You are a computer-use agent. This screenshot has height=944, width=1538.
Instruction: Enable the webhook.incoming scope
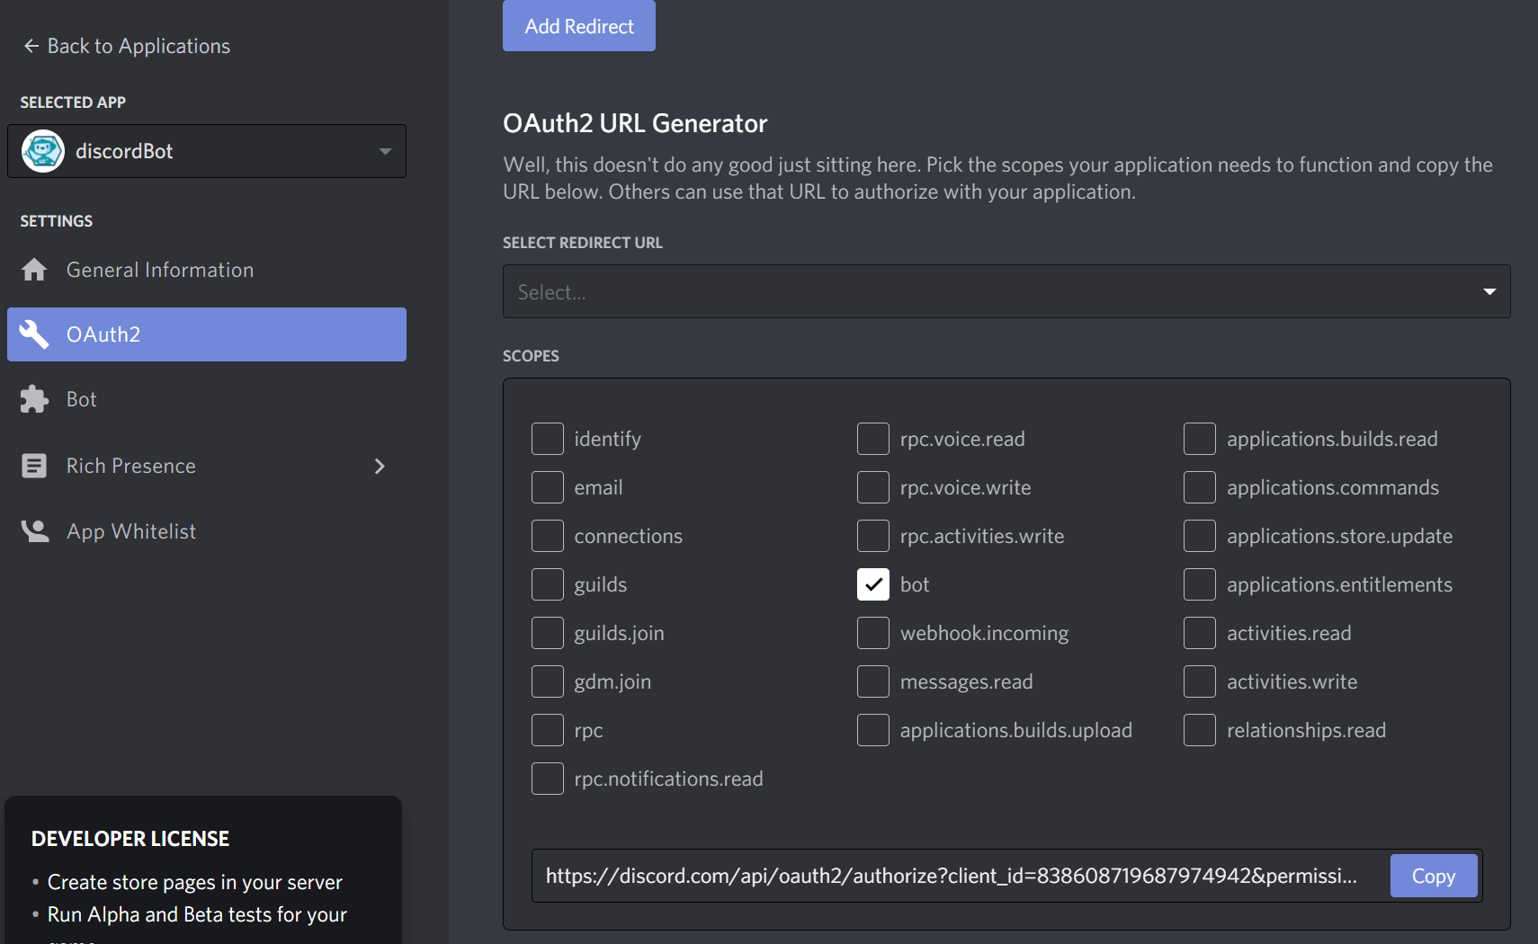point(873,632)
